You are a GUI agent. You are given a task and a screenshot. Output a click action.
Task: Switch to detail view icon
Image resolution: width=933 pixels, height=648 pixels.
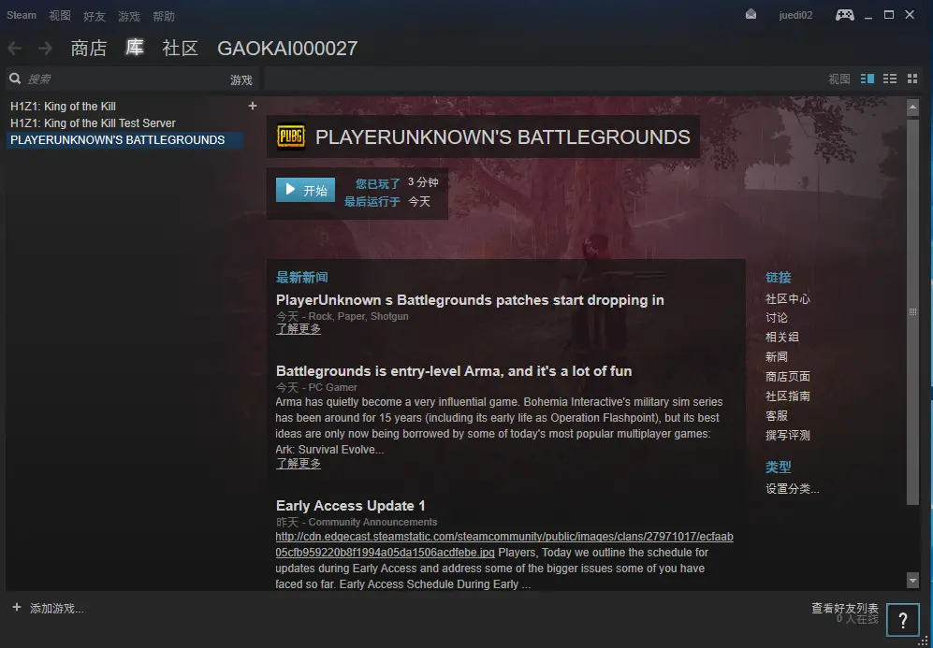click(x=867, y=79)
